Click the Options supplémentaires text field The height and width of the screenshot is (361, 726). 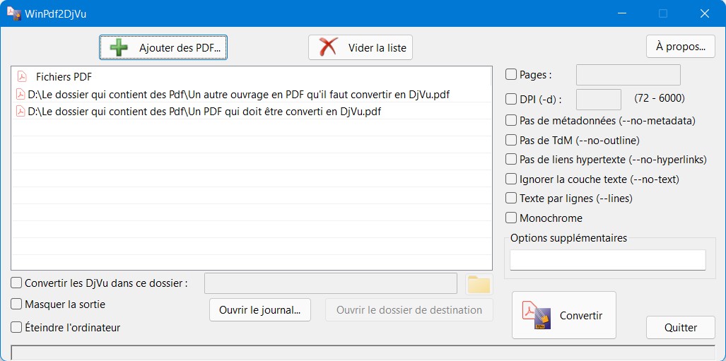pyautogui.click(x=607, y=260)
